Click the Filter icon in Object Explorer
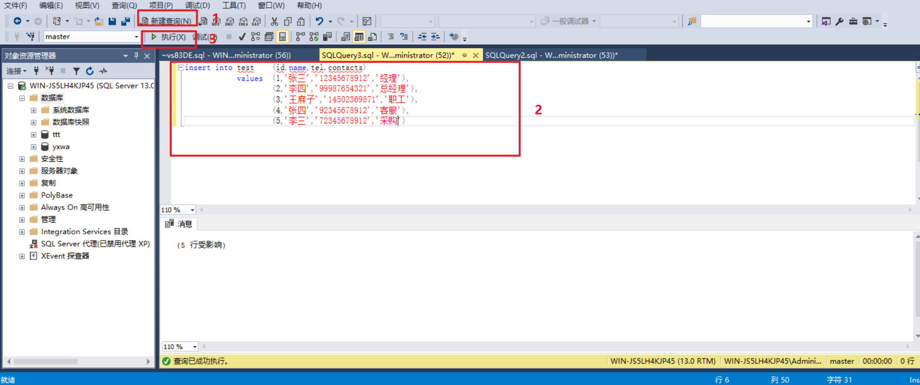 click(x=76, y=71)
